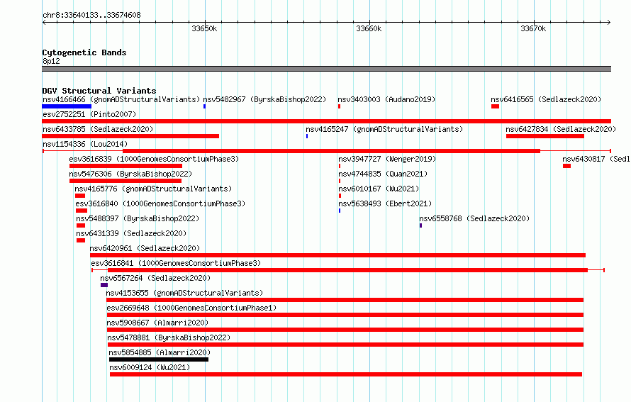Click the red nsv5476306 variant bar
The image size is (631, 402).
pyautogui.click(x=125, y=181)
